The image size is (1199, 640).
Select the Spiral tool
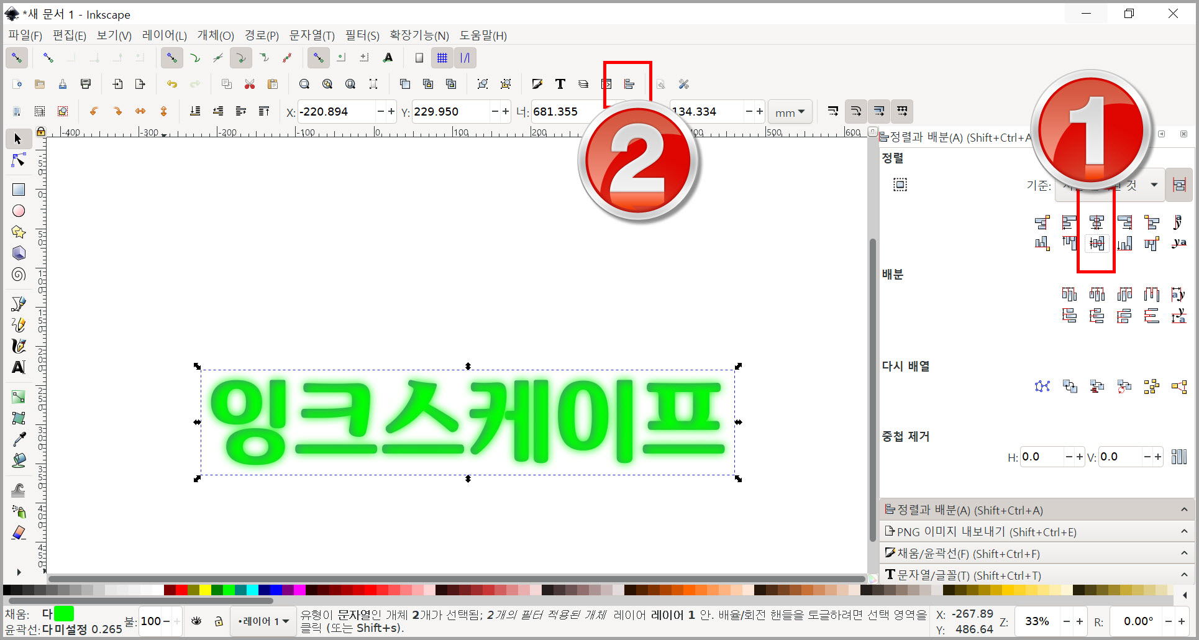click(19, 274)
